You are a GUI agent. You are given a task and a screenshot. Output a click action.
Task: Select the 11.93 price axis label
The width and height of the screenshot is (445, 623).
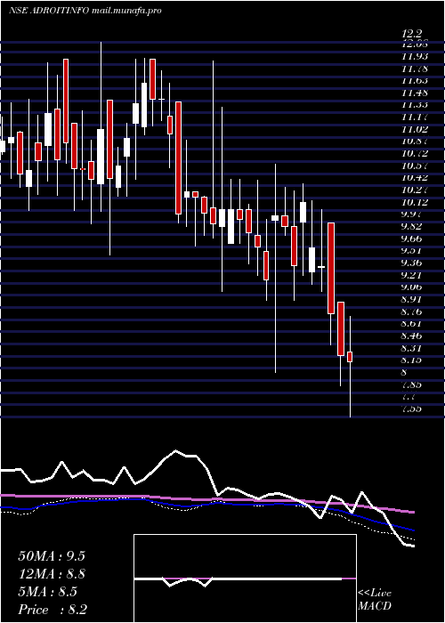point(415,56)
